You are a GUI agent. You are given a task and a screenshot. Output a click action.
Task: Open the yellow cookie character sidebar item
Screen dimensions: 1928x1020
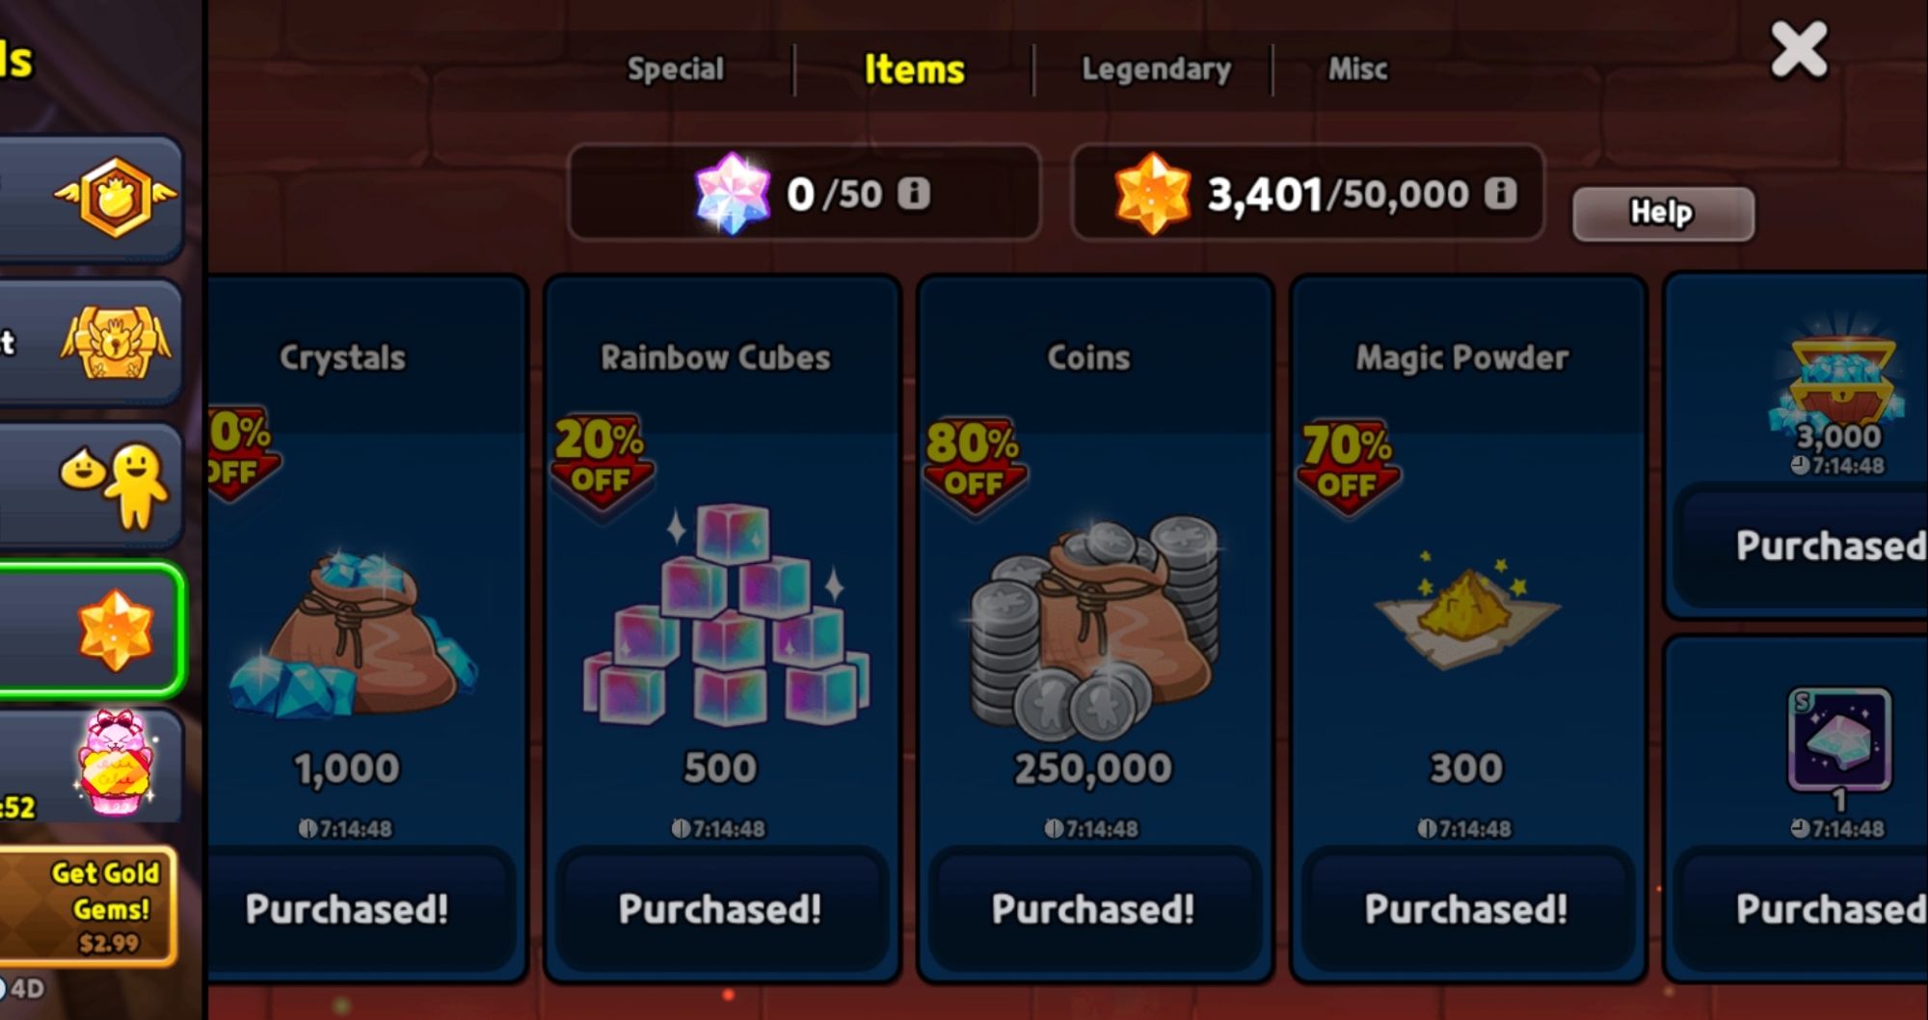[x=92, y=486]
